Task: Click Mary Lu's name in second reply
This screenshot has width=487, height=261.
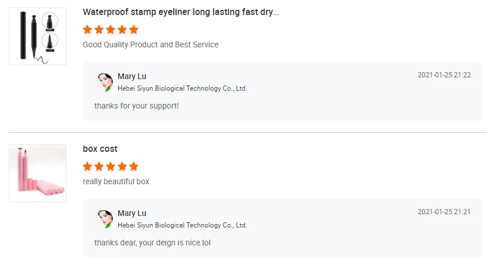Action: (x=131, y=214)
